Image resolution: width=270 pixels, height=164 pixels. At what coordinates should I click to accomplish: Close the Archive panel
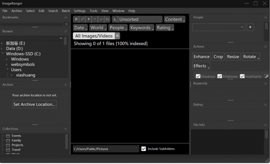coord(65,85)
